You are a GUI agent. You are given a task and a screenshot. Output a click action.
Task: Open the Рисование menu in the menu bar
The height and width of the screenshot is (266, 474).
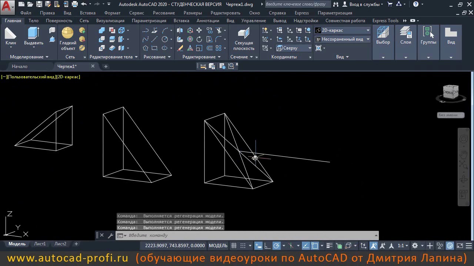[x=164, y=13]
